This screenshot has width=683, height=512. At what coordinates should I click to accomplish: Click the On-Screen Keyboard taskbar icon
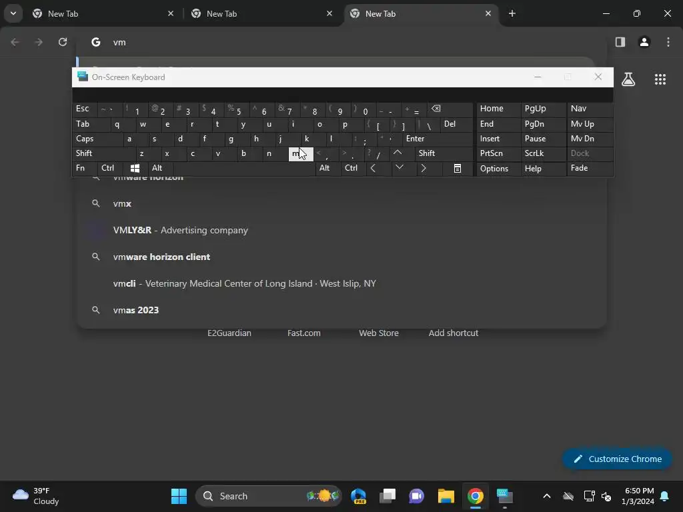pyautogui.click(x=505, y=496)
